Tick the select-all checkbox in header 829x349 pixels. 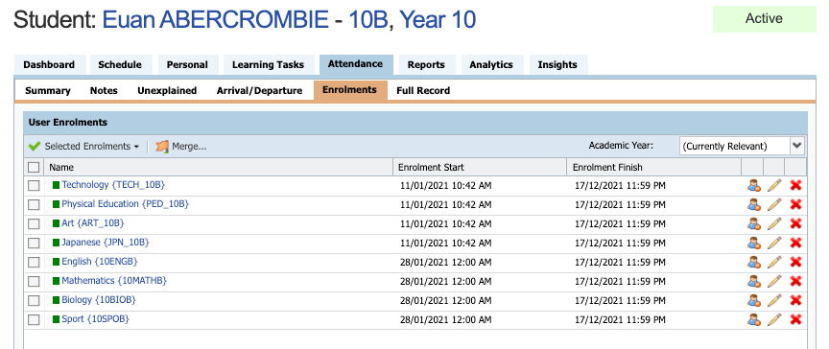(34, 167)
